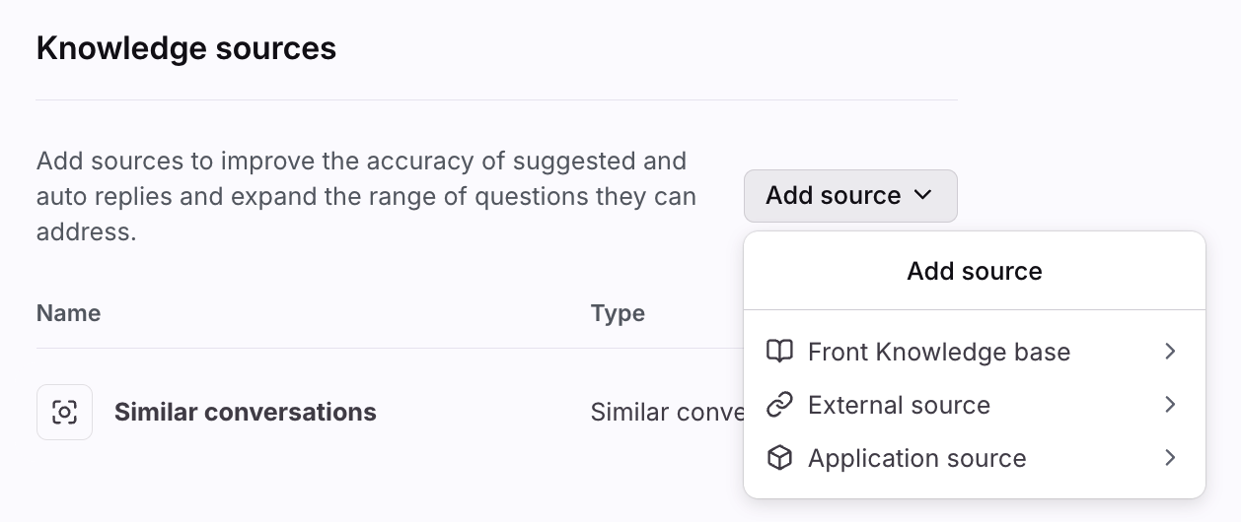Expand the Application source submenu arrow
Image resolution: width=1241 pixels, height=522 pixels.
(1170, 458)
